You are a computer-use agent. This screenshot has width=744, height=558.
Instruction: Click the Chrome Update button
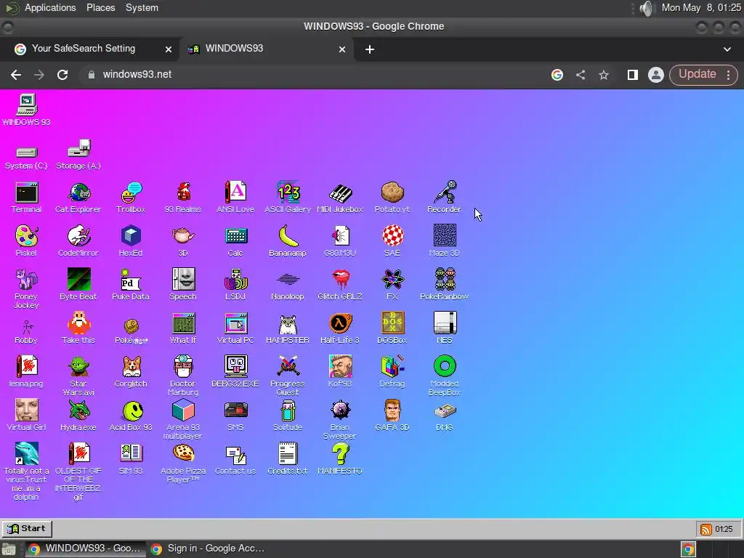697,75
